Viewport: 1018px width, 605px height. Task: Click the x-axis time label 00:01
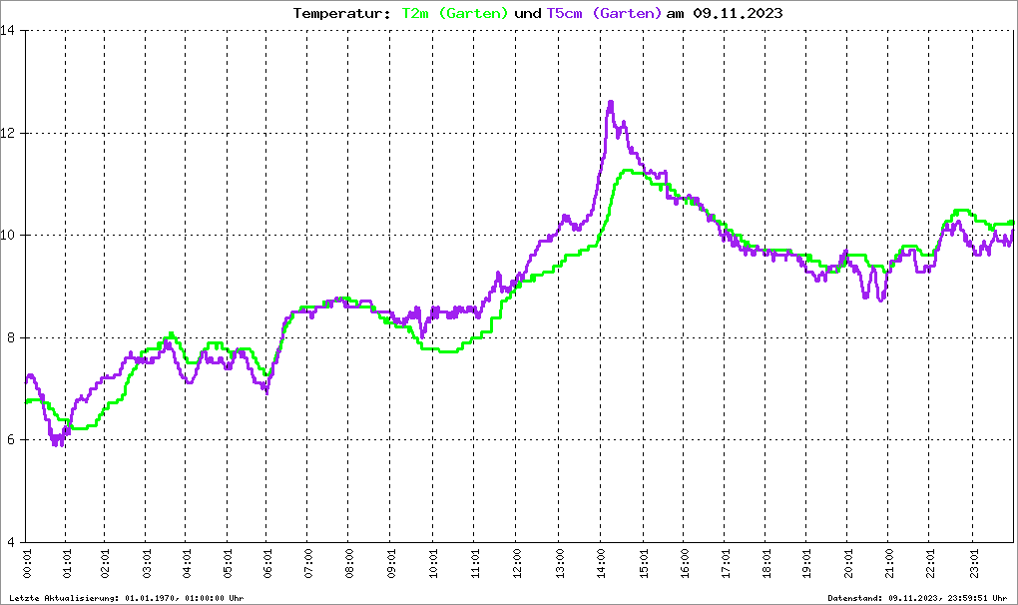[x=27, y=563]
